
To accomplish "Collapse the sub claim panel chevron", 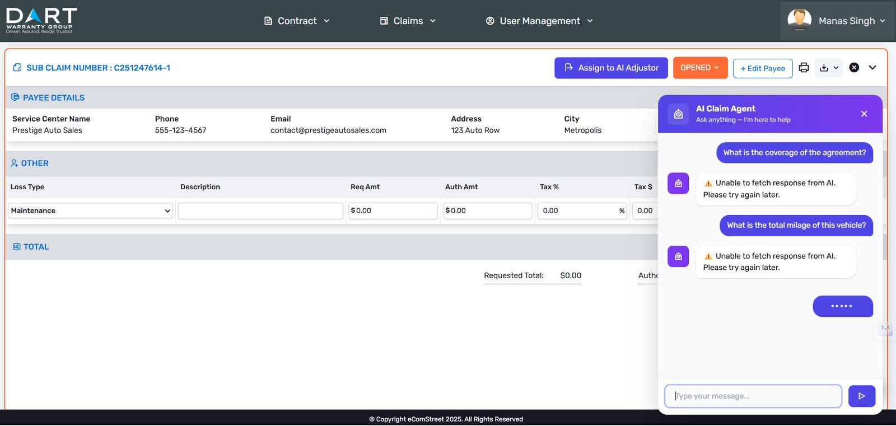I will coord(872,68).
